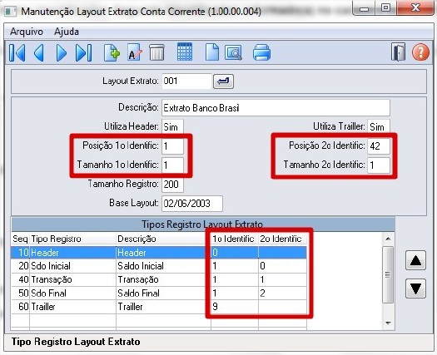The width and height of the screenshot is (437, 355).
Task: Click the exit door icon
Action: (x=398, y=52)
